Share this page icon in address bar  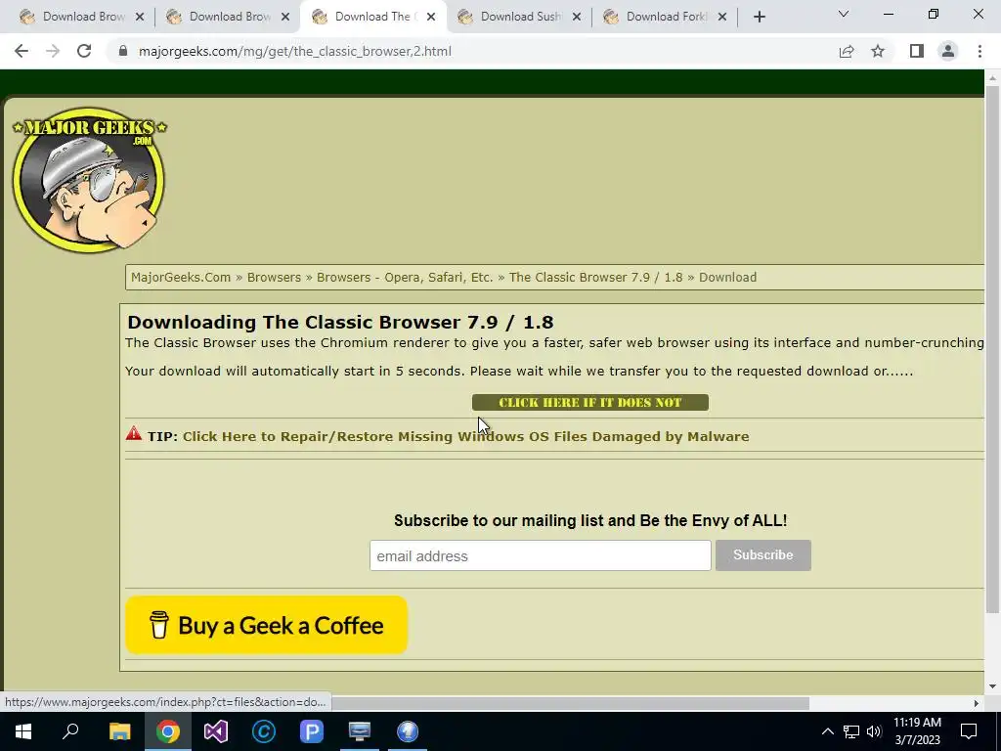(x=847, y=51)
